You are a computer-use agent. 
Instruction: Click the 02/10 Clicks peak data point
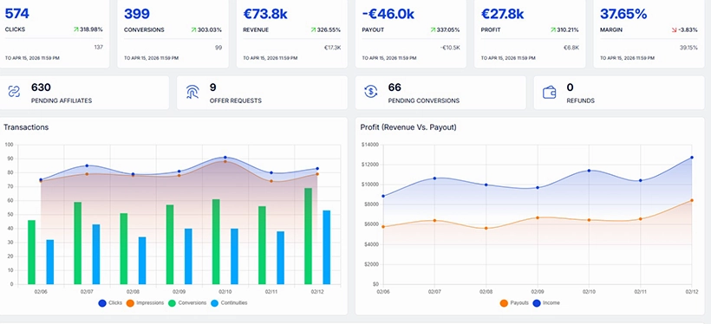pyautogui.click(x=225, y=158)
